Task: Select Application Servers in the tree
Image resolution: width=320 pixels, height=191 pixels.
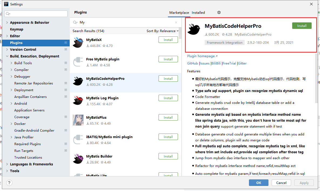Action: [29, 110]
